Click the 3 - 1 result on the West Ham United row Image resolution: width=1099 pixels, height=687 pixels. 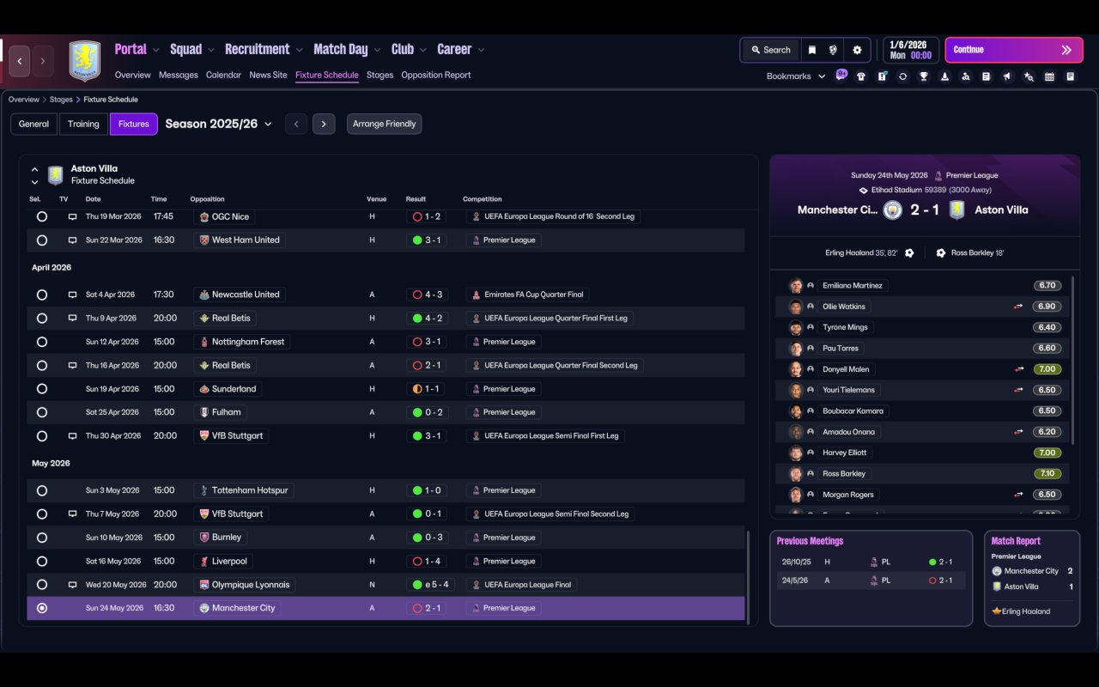[x=426, y=240]
